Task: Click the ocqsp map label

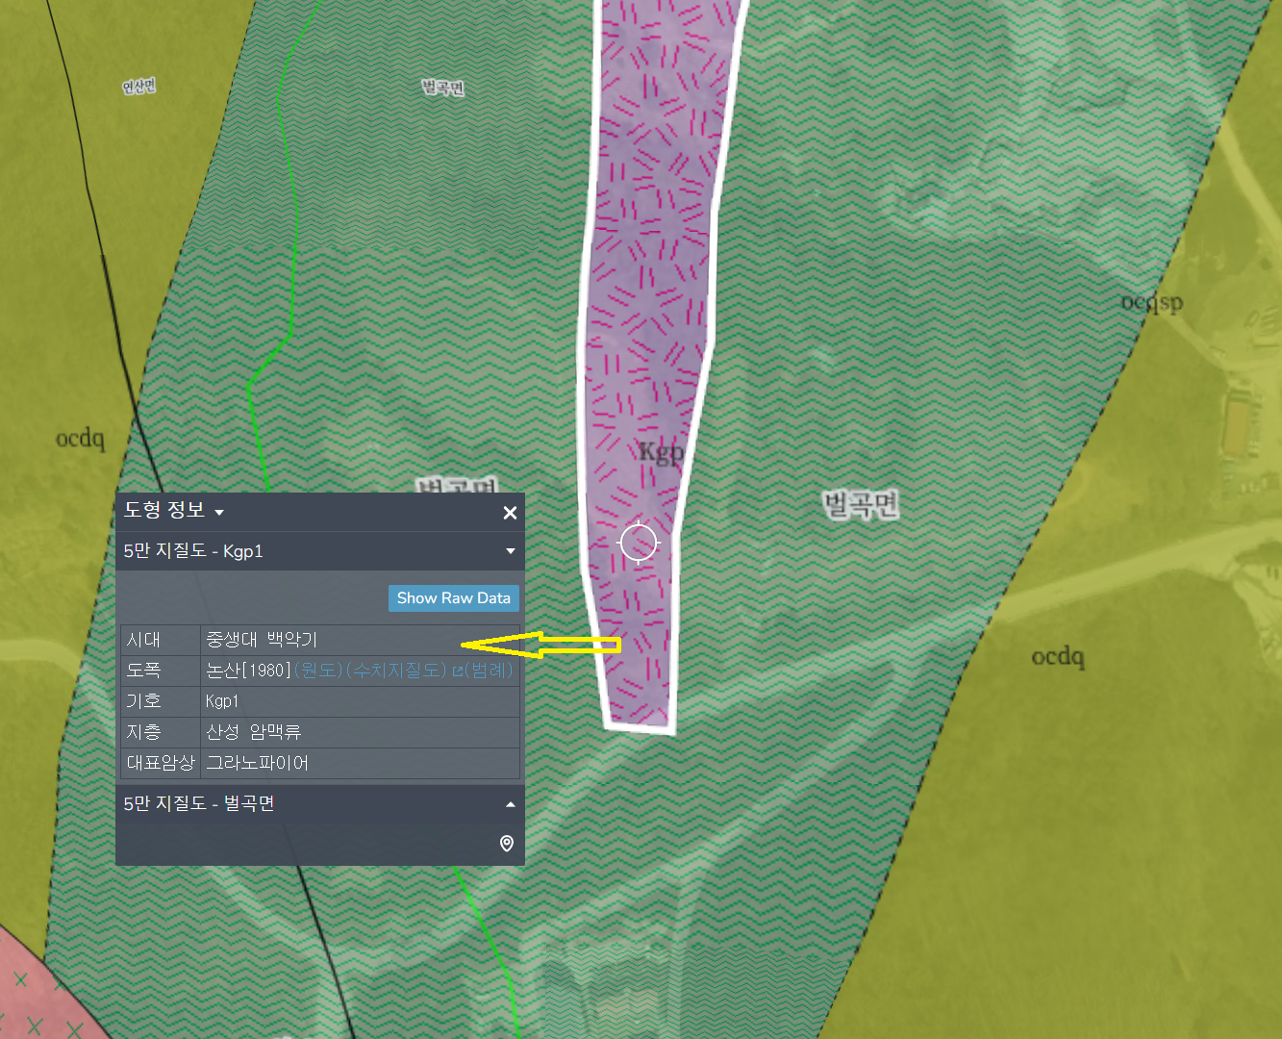Action: click(1152, 302)
